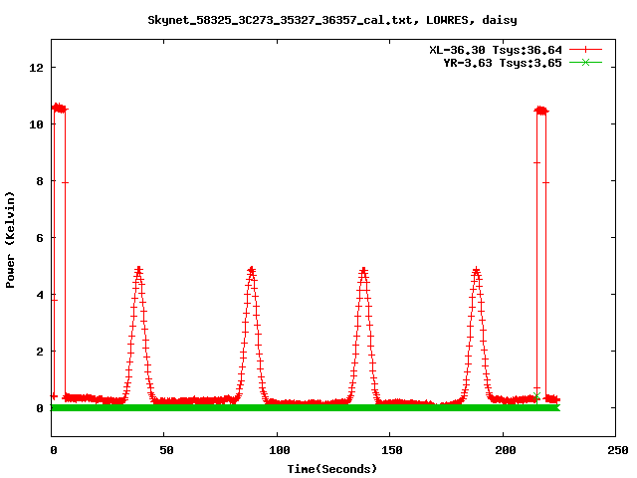Select legend entry 'YR-3.63 Tsys:3.65'
Viewport: 637px width, 478px height.
tap(503, 63)
